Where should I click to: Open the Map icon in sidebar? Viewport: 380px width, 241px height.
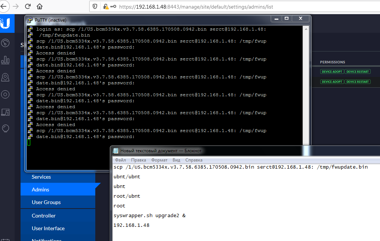(x=6, y=77)
